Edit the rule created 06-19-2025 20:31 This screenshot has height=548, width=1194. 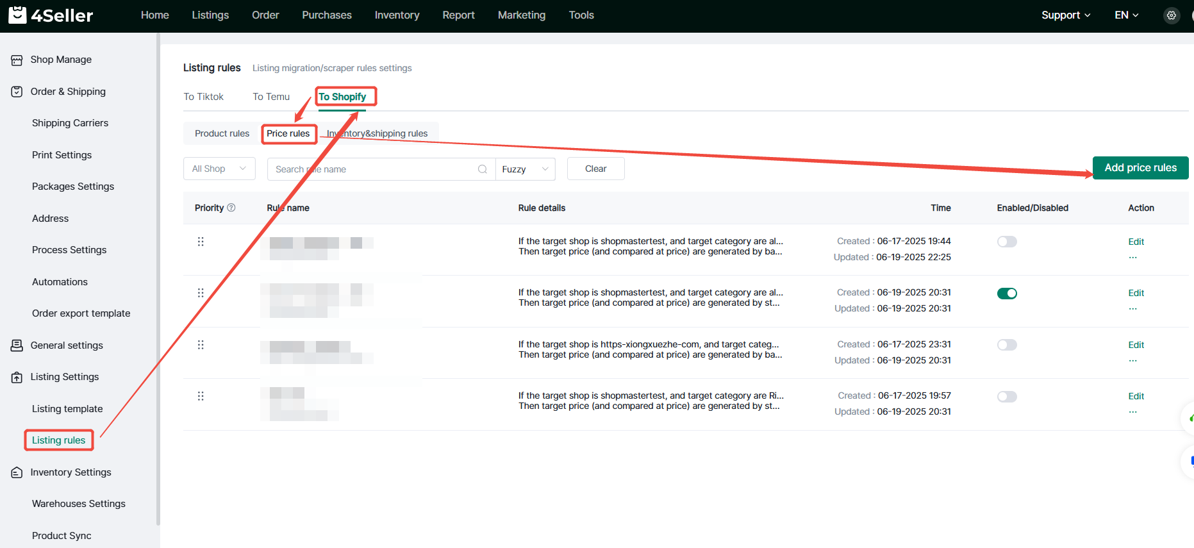1136,293
